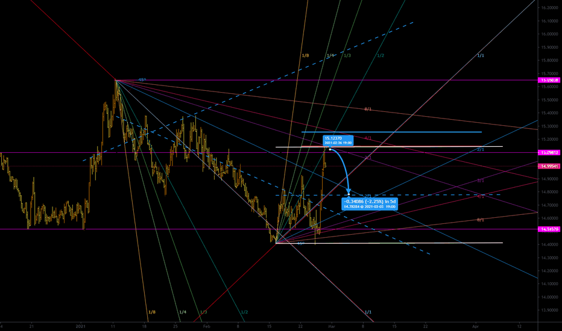Click the 1/3 label of the rising Gann fan
This screenshot has height=331, width=562.
pyautogui.click(x=347, y=55)
